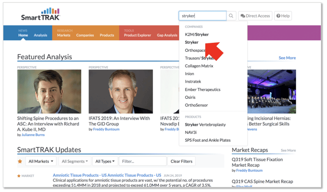Select SPS Foot and Ankle Plates product
Viewport: 327px width, 192px height.
click(x=208, y=140)
